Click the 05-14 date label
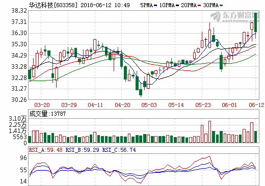Image resolution: width=265 pixels, height=186 pixels. point(176,105)
